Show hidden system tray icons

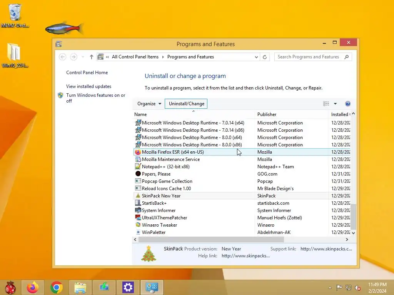330,288
